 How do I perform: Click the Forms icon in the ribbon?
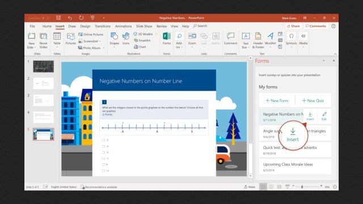pos(166,39)
